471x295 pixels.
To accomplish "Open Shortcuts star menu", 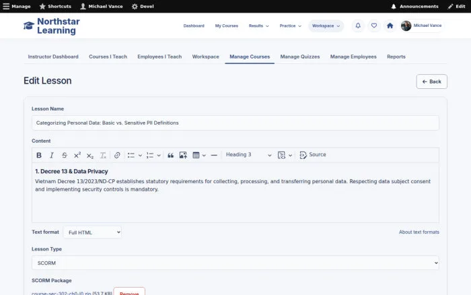I will click(55, 6).
